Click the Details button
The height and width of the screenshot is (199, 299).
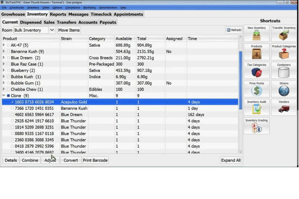click(11, 160)
